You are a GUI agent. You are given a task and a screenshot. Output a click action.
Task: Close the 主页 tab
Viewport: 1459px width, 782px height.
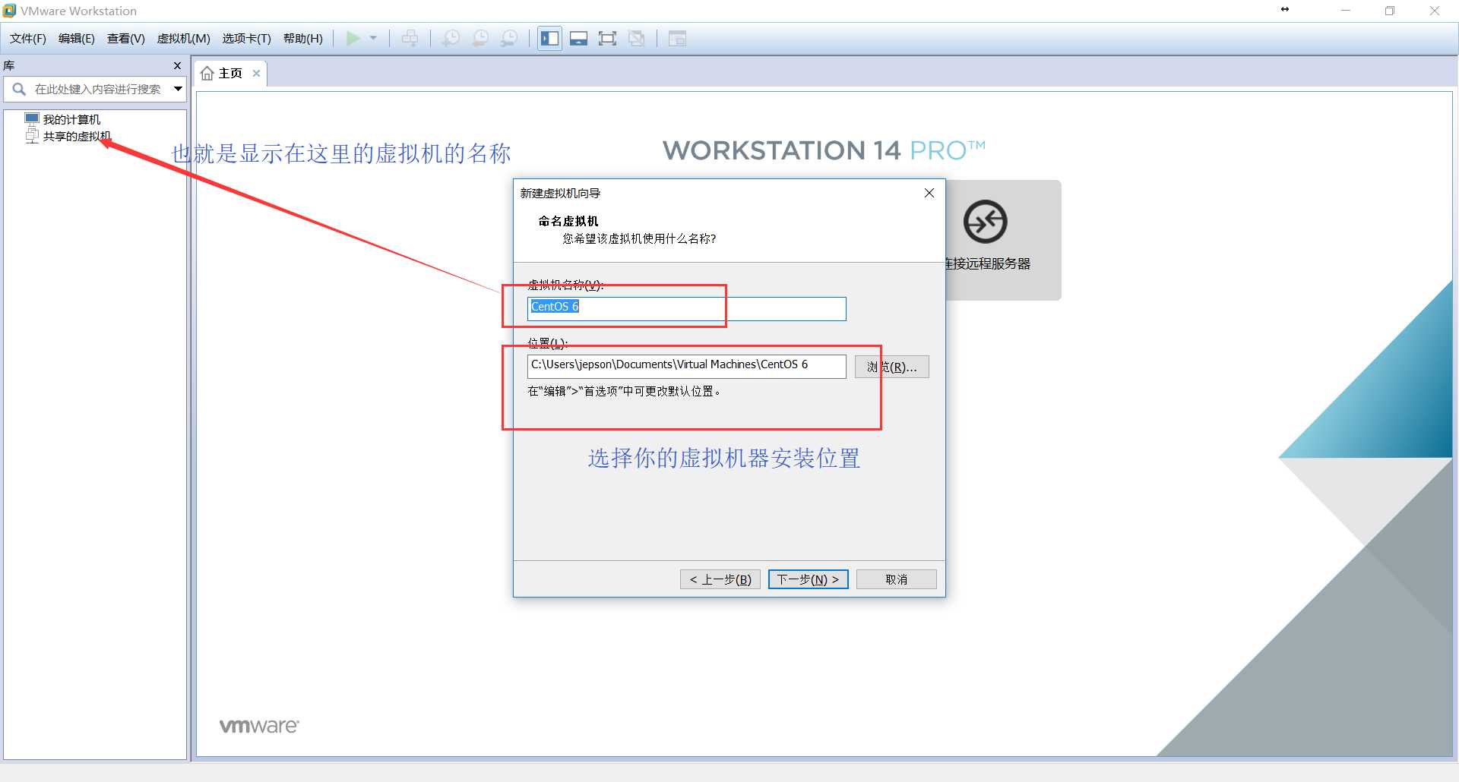point(256,74)
